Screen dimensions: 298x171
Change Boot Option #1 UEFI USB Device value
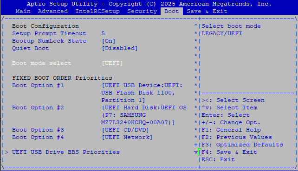tap(142, 93)
